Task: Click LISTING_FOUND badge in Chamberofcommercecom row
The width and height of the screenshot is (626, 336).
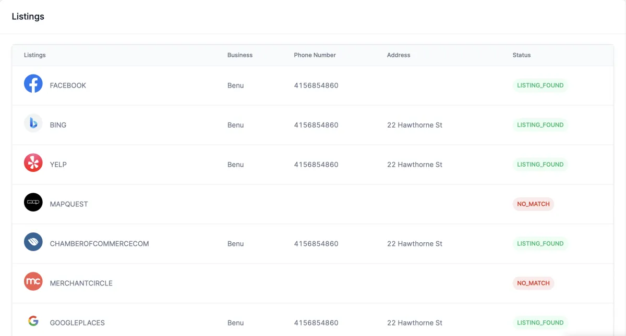Action: (540, 244)
